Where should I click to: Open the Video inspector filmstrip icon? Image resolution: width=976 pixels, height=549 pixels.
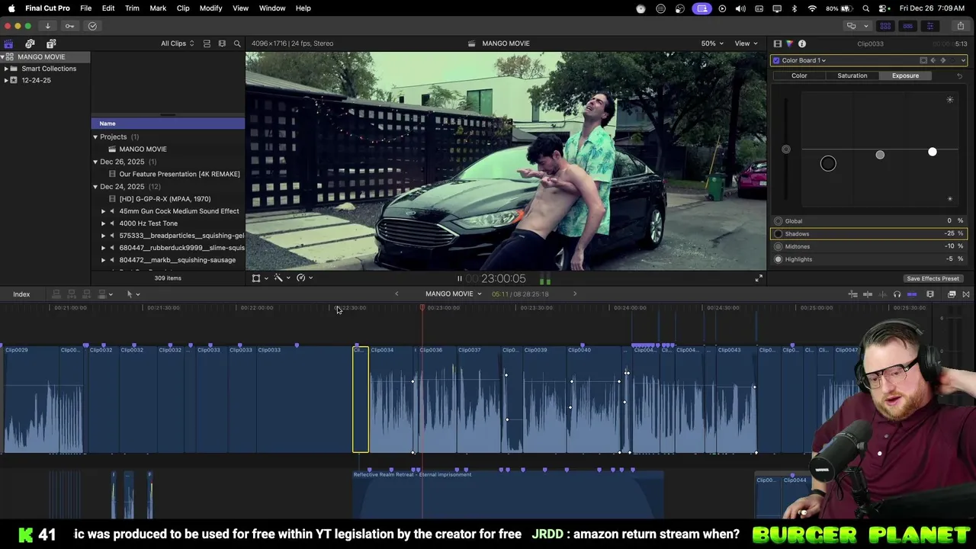coord(777,43)
